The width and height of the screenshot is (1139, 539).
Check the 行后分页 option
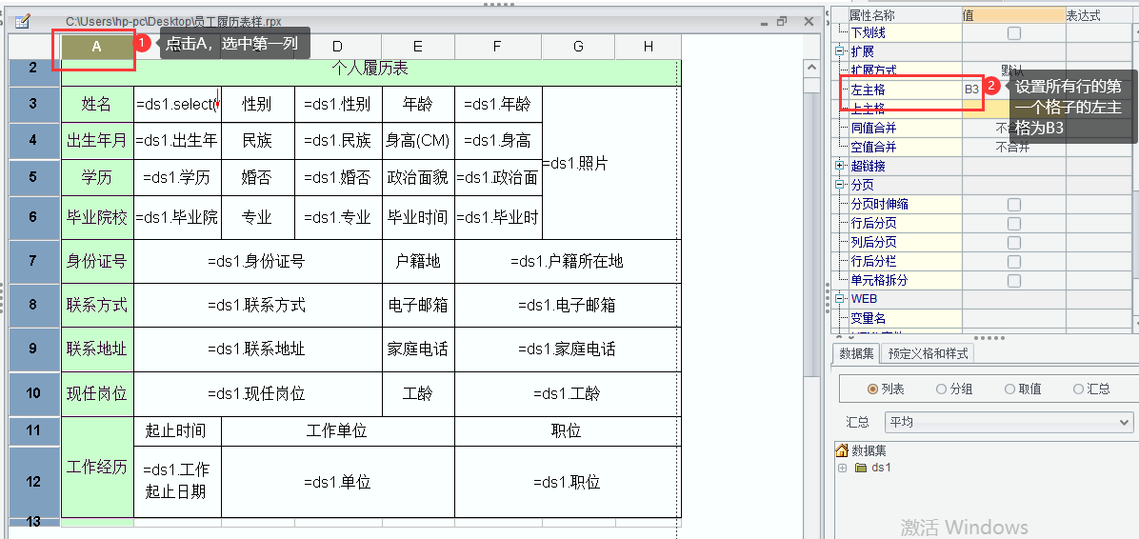tap(1014, 224)
